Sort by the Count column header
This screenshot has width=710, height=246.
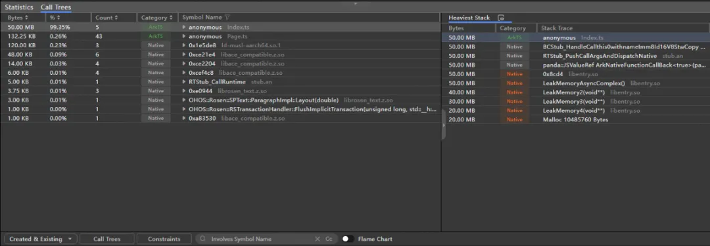[x=106, y=18]
